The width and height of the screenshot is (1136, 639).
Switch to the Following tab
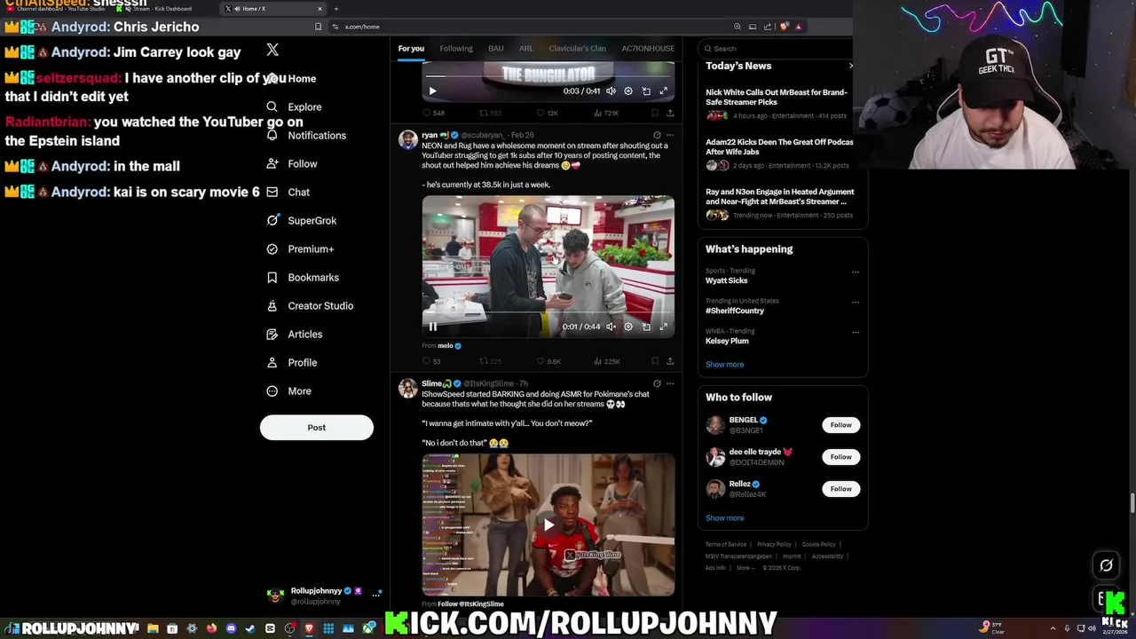tap(456, 48)
